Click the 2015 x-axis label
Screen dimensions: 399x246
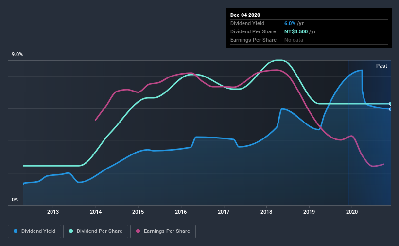(x=138, y=212)
